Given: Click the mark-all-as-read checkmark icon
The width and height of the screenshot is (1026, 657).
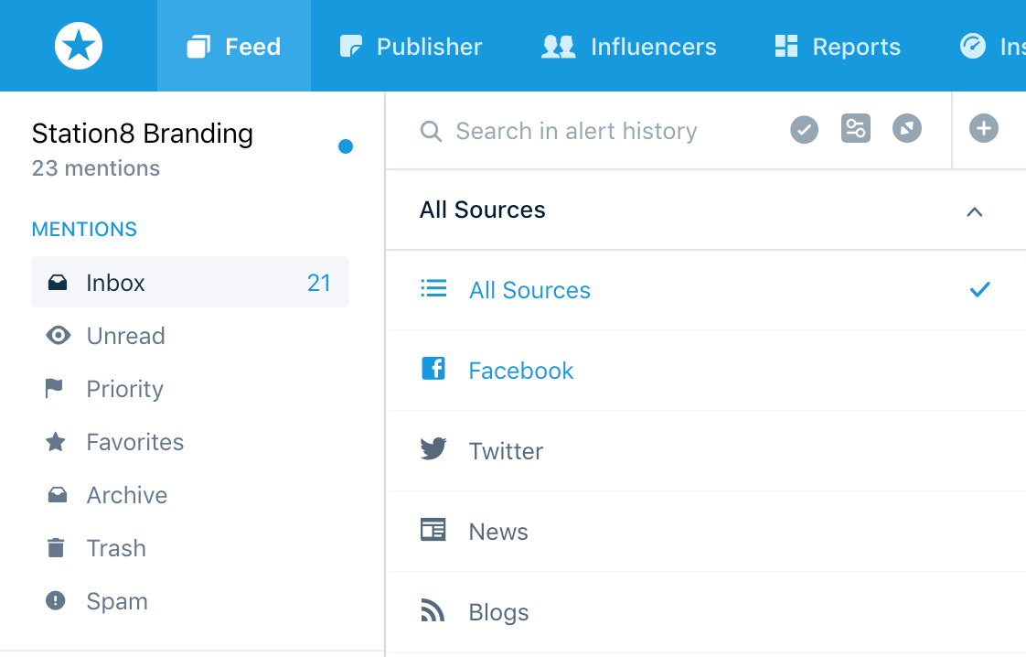Looking at the screenshot, I should point(804,128).
